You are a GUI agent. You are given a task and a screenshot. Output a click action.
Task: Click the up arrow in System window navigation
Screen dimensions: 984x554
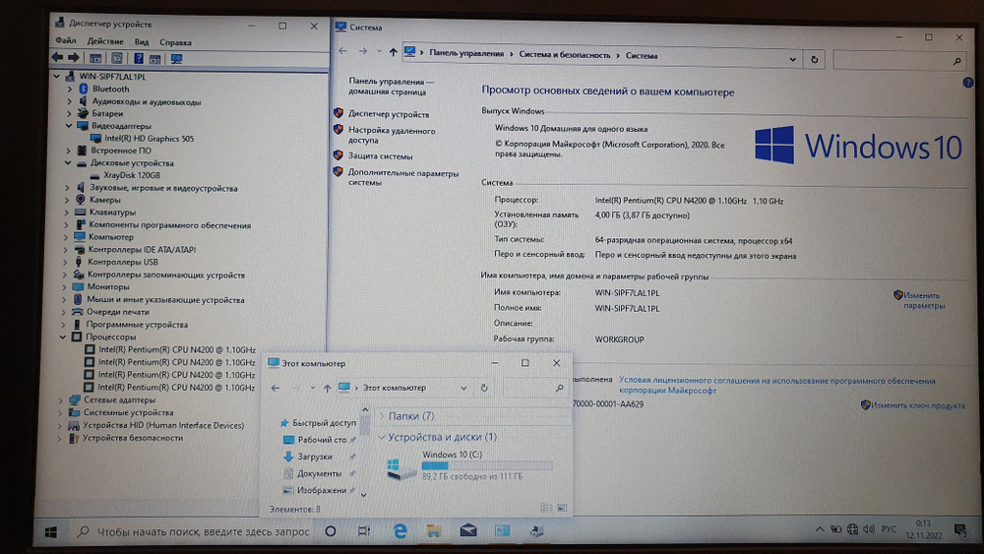tap(393, 53)
